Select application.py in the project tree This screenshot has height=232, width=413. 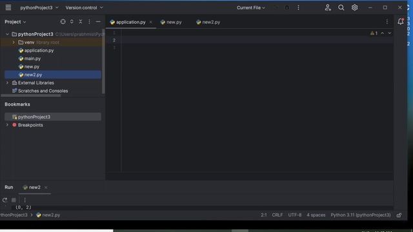[x=39, y=50]
